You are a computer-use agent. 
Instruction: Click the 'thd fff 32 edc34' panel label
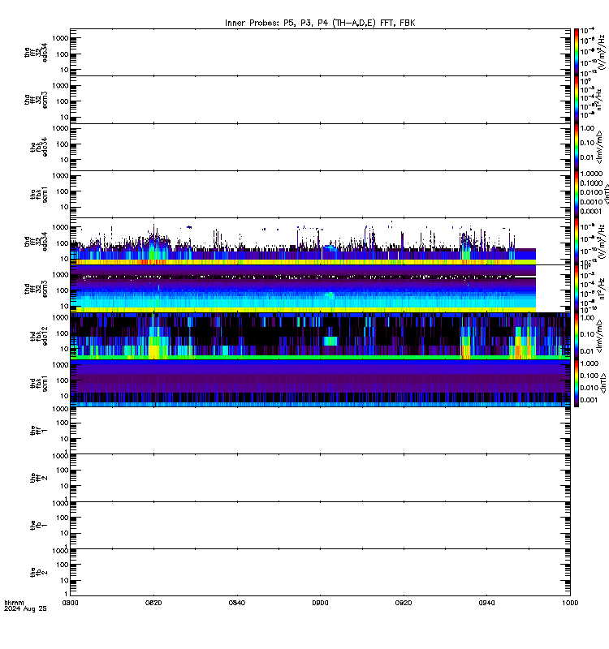36,242
